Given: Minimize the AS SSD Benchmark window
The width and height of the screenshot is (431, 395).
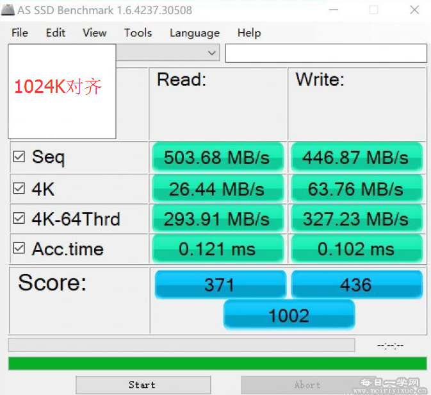Looking at the screenshot, I should pos(334,10).
